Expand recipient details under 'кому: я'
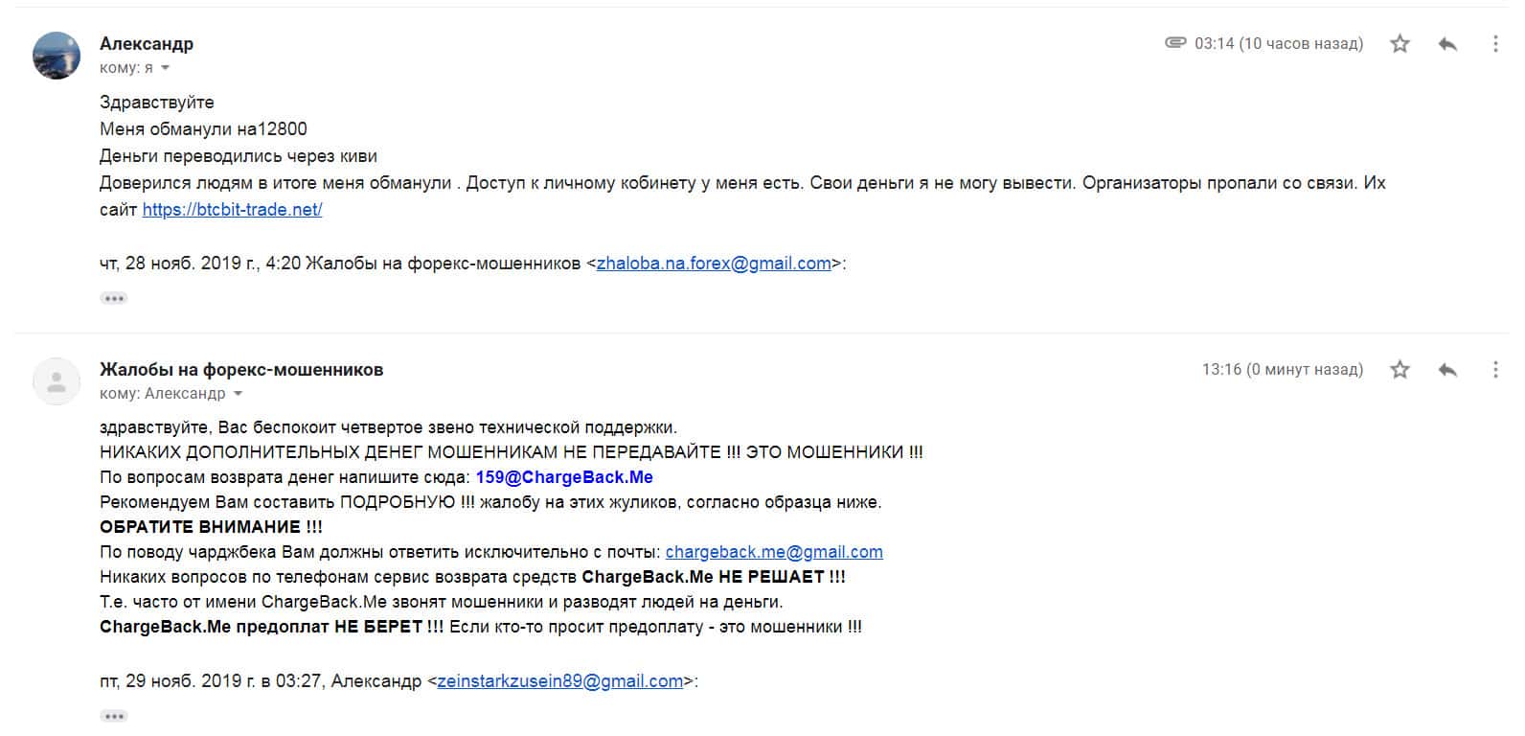 tap(165, 68)
